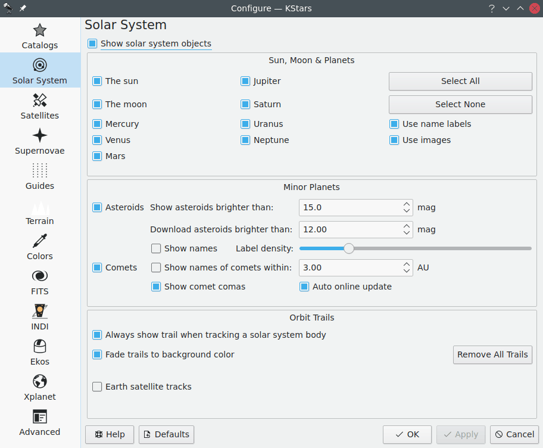Open the Supernovae settings icon
The height and width of the screenshot is (448, 543).
tap(40, 135)
